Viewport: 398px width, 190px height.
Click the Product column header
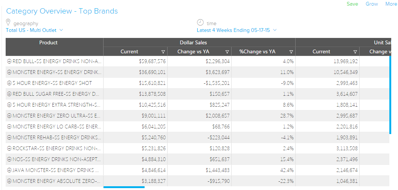(x=49, y=43)
